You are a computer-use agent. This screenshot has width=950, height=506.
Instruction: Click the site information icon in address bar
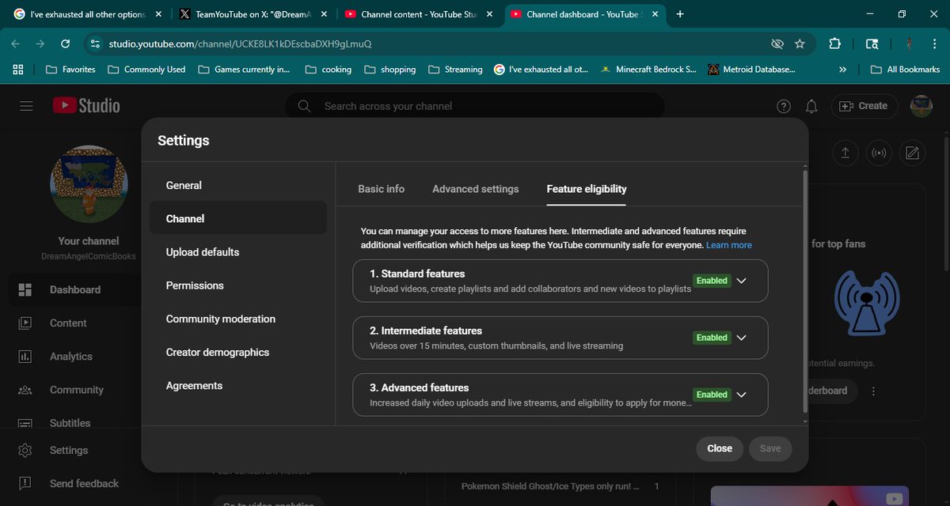(x=95, y=43)
